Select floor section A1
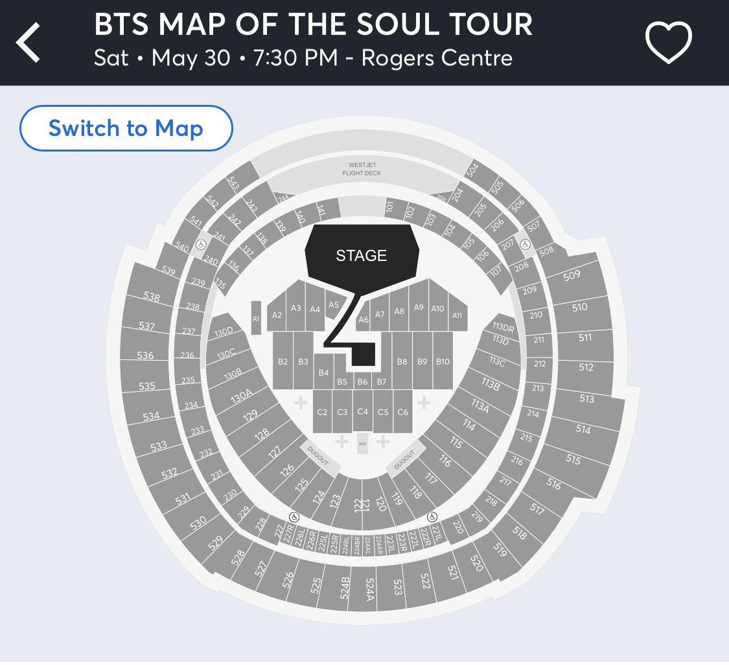This screenshot has height=665, width=729. (255, 319)
